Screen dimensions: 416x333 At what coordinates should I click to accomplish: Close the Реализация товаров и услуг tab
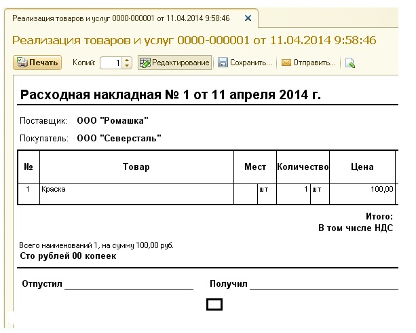click(x=248, y=18)
